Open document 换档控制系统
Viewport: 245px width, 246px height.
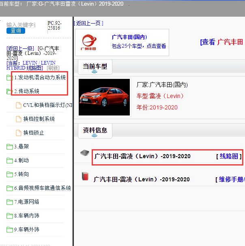point(39,119)
